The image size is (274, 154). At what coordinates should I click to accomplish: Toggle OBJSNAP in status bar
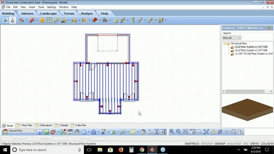click(220, 144)
